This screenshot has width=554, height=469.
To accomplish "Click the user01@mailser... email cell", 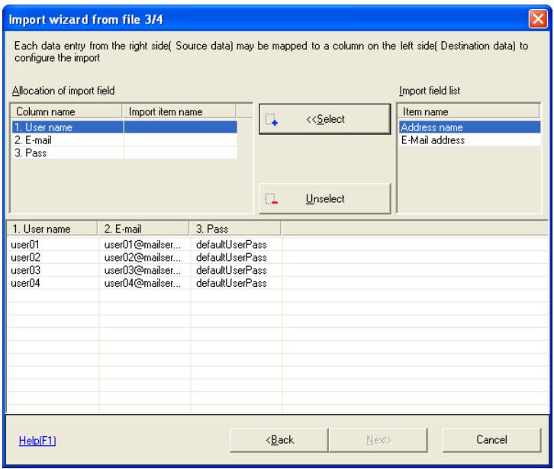I will click(x=144, y=244).
